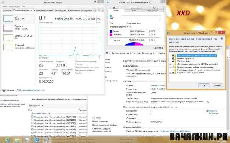
Task: Switch to the Автозагрузка tab
Action: coord(61,11)
